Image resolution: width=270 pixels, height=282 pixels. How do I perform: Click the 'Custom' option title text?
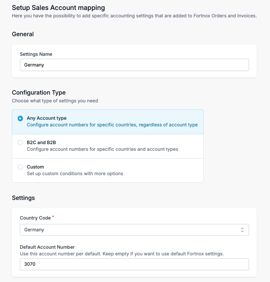[x=35, y=167]
